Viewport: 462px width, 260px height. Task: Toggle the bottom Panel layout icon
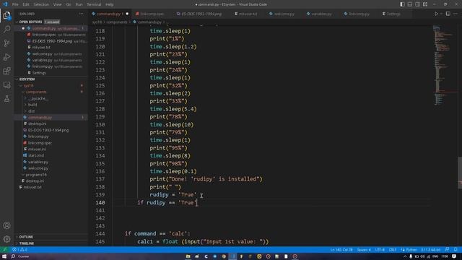[x=410, y=4]
